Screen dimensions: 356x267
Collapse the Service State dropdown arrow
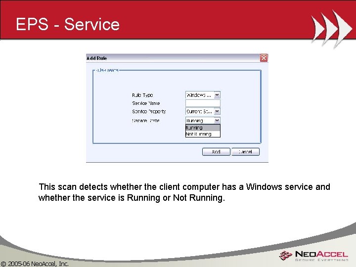[217, 120]
